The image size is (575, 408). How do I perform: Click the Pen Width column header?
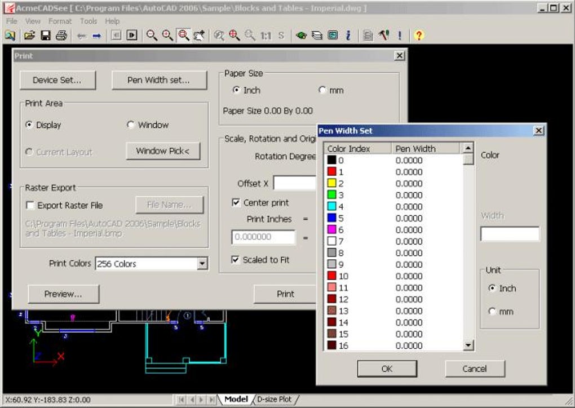point(426,148)
